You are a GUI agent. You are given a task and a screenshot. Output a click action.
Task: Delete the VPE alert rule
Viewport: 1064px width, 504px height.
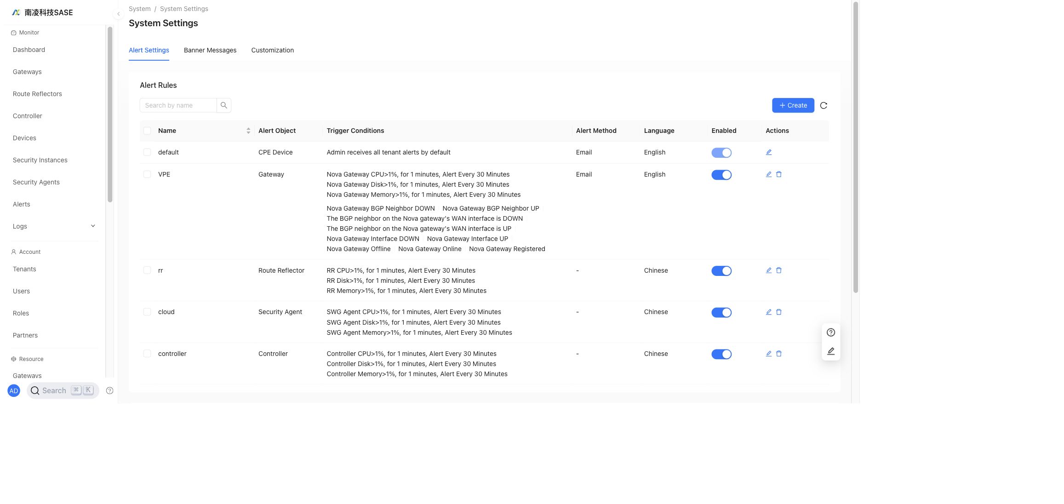click(x=779, y=174)
